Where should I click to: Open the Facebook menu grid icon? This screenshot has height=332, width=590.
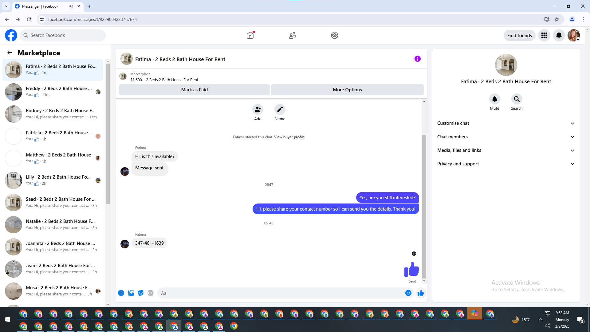(544, 35)
